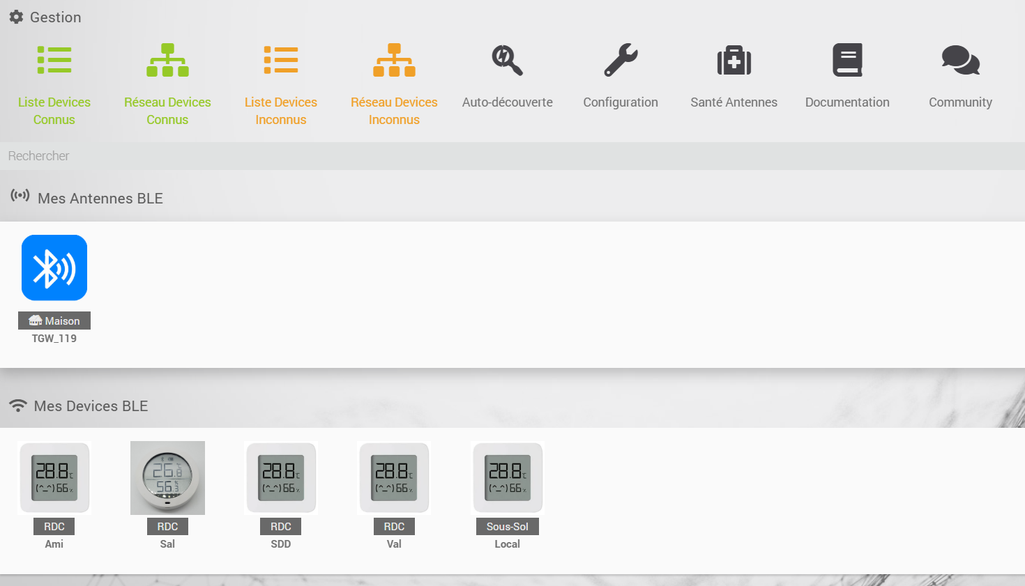Click the Auto-découverte text label
The height and width of the screenshot is (586, 1025).
507,102
